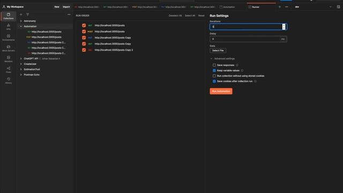The height and width of the screenshot is (193, 343).
Task: Switch to the Automation tab
Action: coord(227,7)
